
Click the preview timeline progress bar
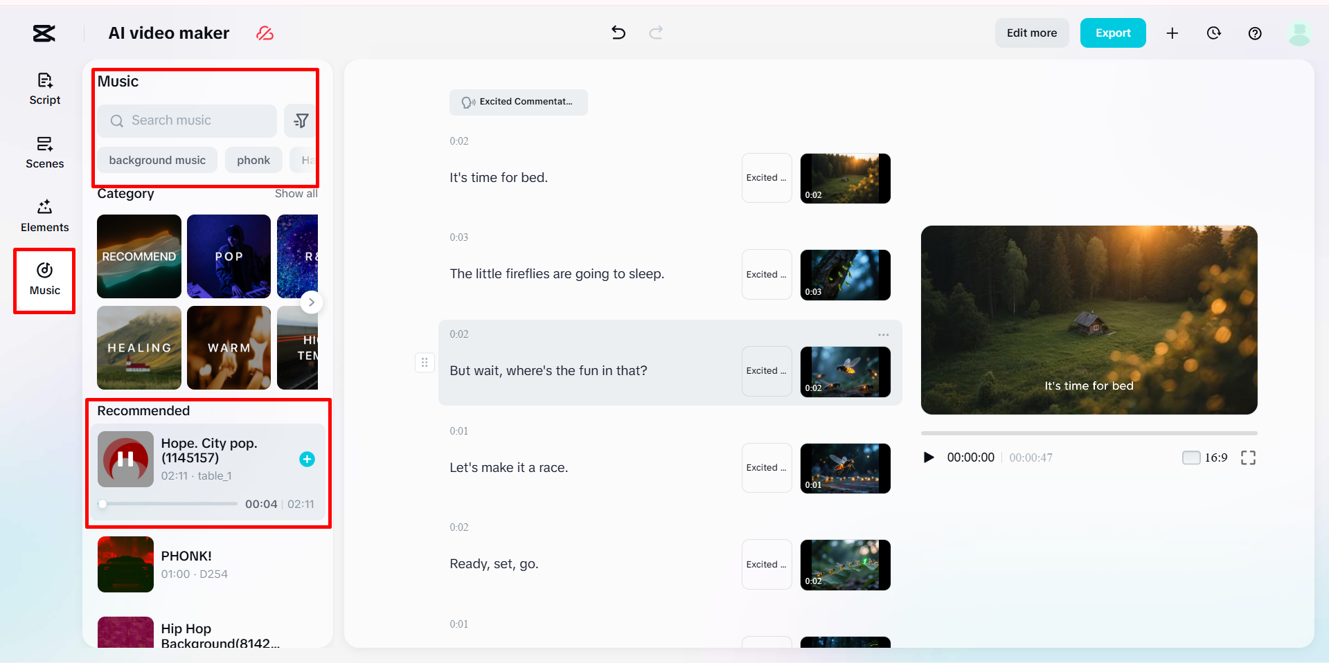(1089, 433)
